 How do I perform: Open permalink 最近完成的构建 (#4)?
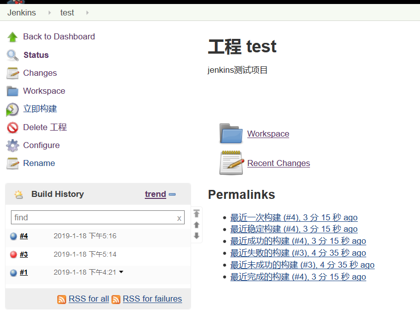pyautogui.click(x=298, y=277)
